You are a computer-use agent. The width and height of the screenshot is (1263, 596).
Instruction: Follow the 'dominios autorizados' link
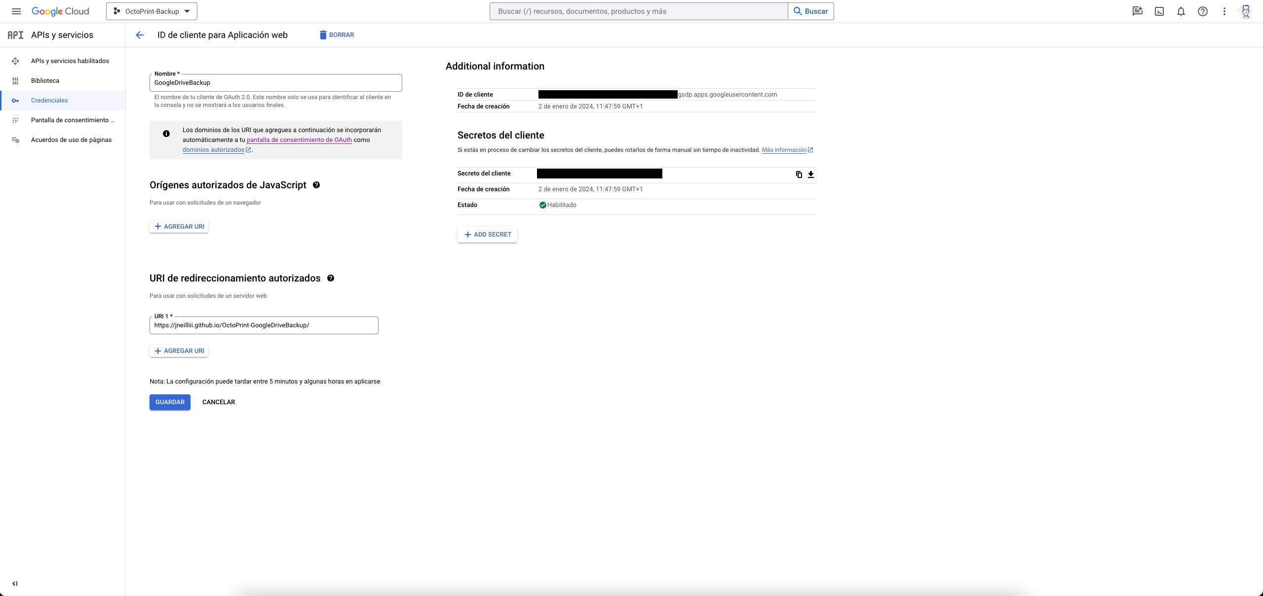pos(213,150)
